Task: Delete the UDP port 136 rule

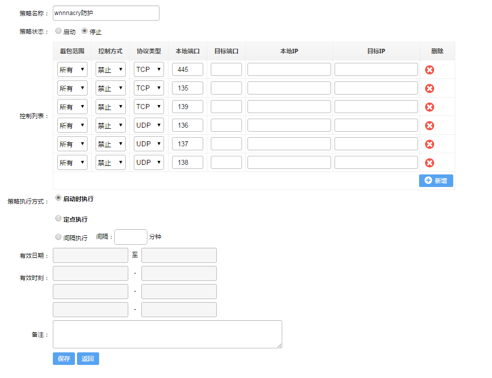Action: click(430, 126)
